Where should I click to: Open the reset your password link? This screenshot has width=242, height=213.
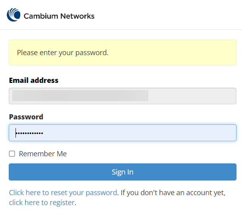pos(63,193)
